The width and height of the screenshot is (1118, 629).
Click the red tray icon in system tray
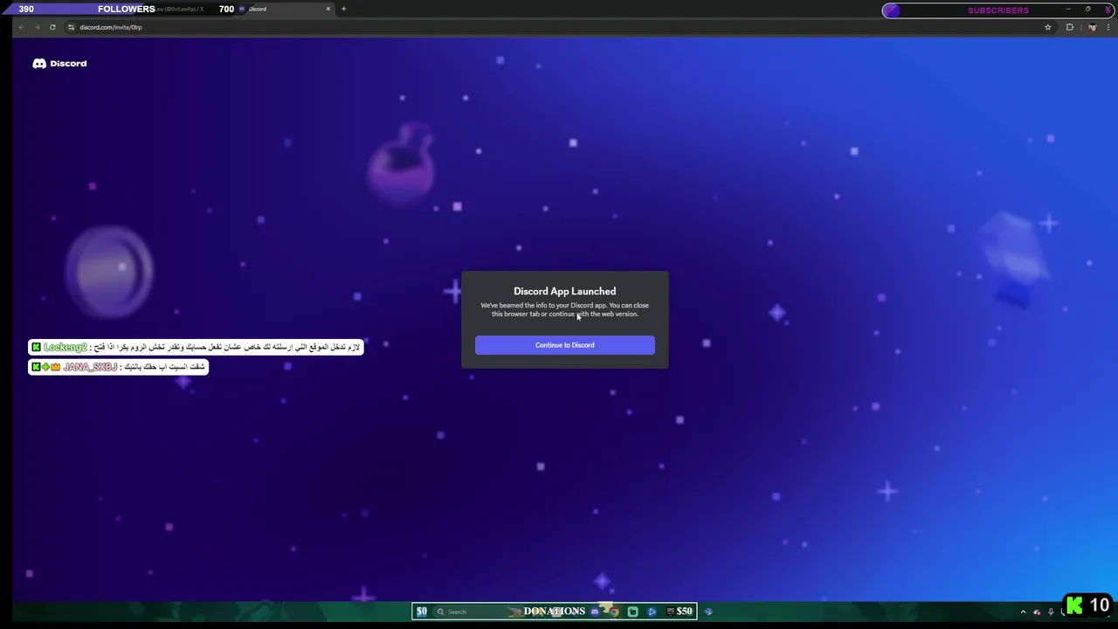[x=1037, y=612]
